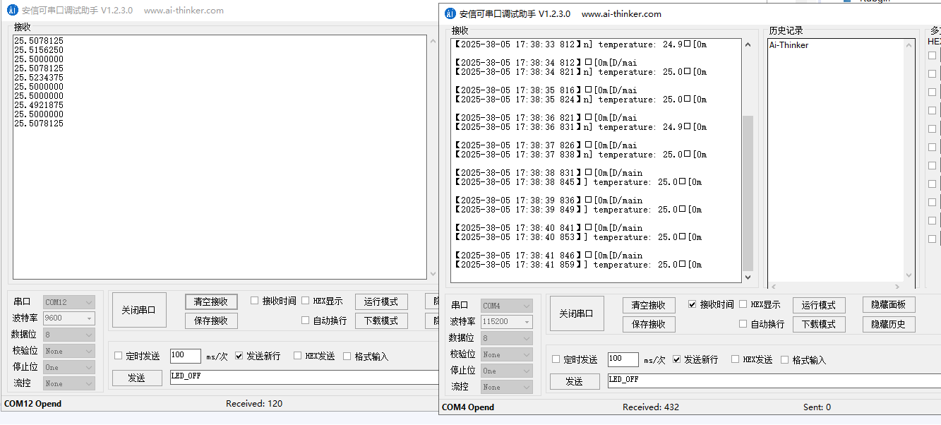941x425 pixels.
Task: Enable 自动换行 in the COM12 window
Action: 306,321
